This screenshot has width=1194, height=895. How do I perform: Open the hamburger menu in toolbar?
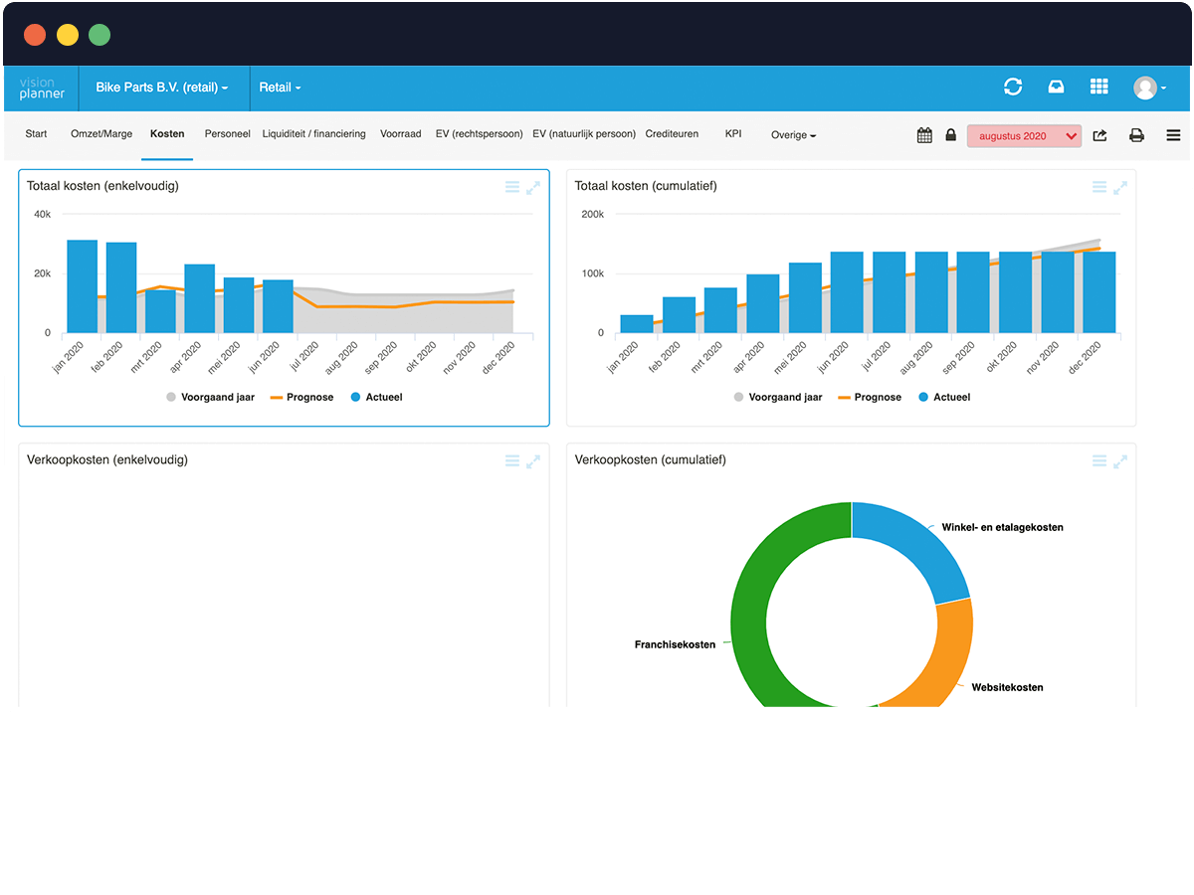[x=1173, y=135]
